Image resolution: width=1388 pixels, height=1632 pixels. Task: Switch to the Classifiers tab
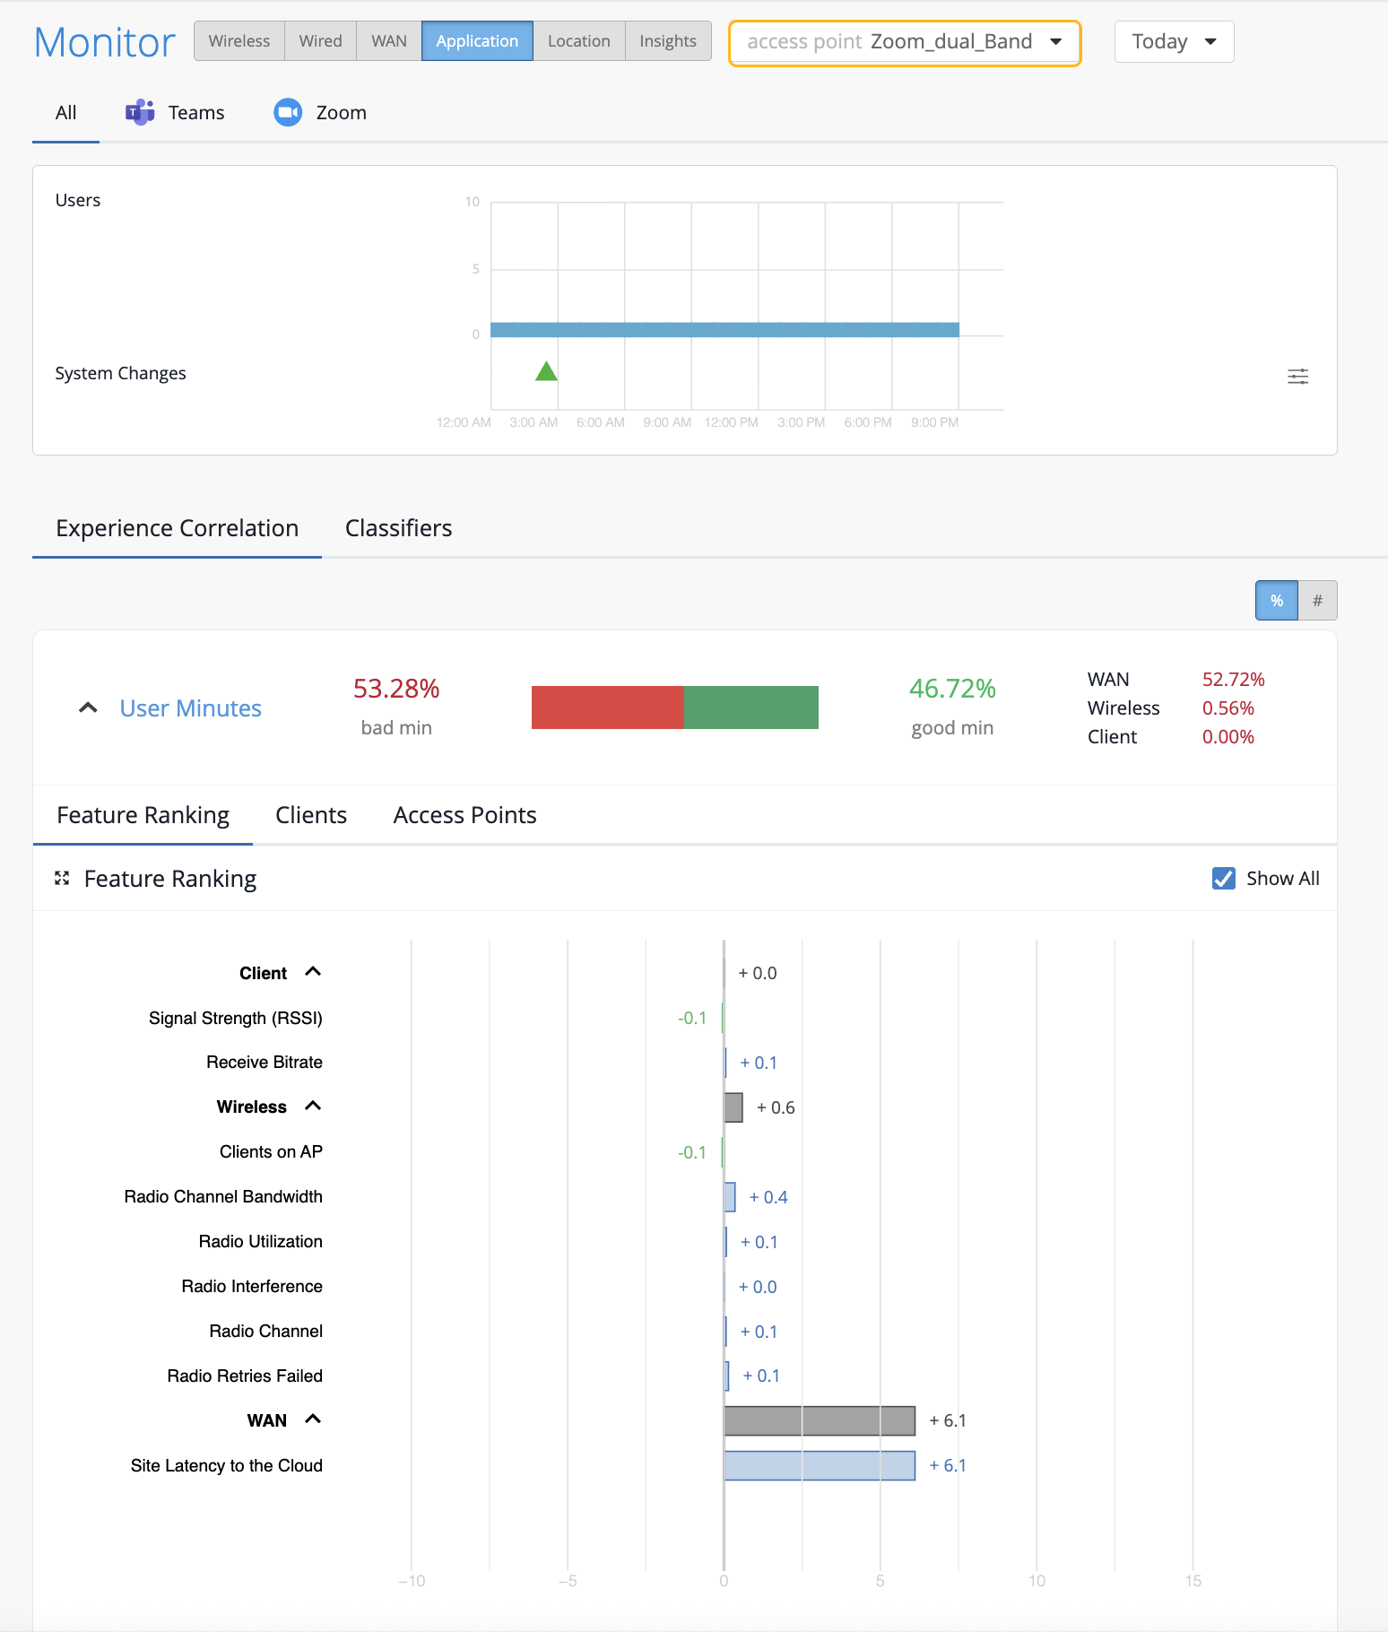pyautogui.click(x=398, y=528)
